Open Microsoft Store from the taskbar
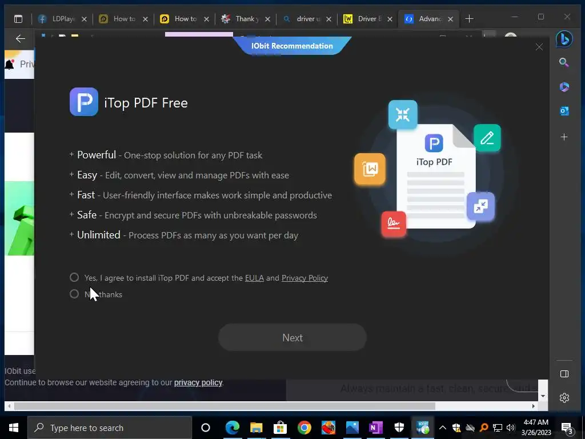Screen dimensions: 585x439 pos(280,428)
